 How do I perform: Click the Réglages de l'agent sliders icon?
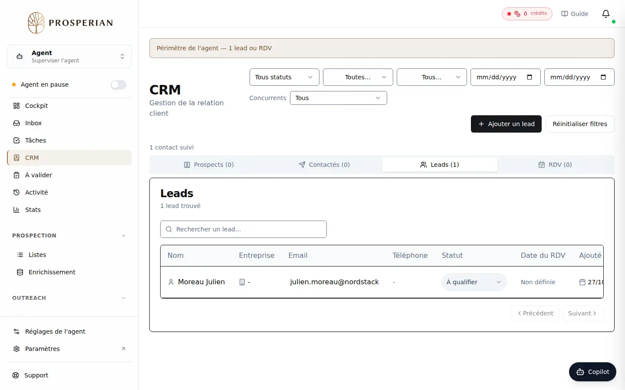point(16,331)
